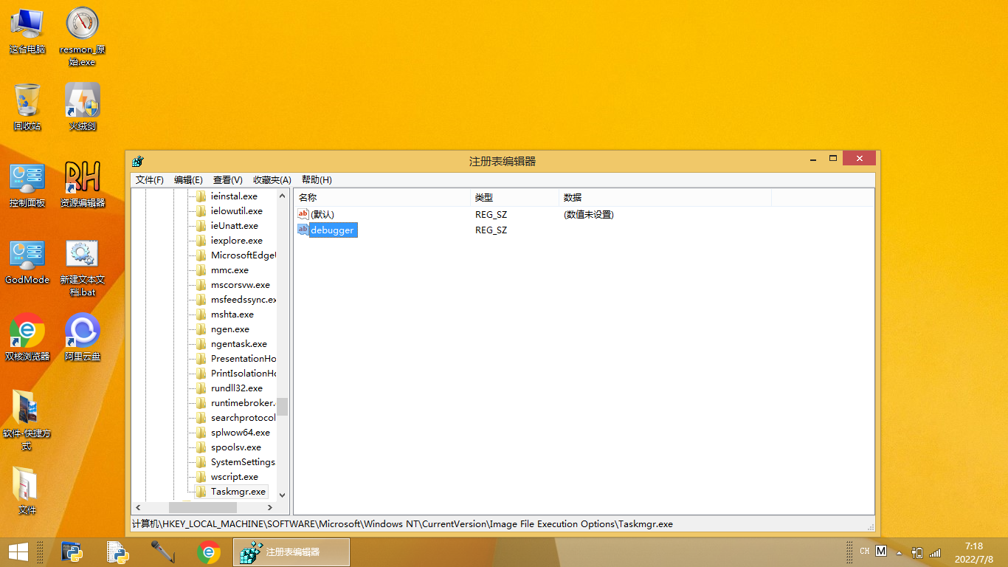This screenshot has height=567, width=1008.
Task: Click the tree horizontal scroll left arrow
Action: point(138,508)
